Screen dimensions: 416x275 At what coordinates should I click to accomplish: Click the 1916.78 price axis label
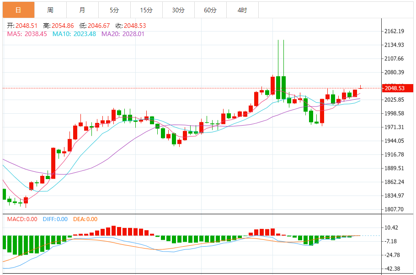click(x=394, y=154)
